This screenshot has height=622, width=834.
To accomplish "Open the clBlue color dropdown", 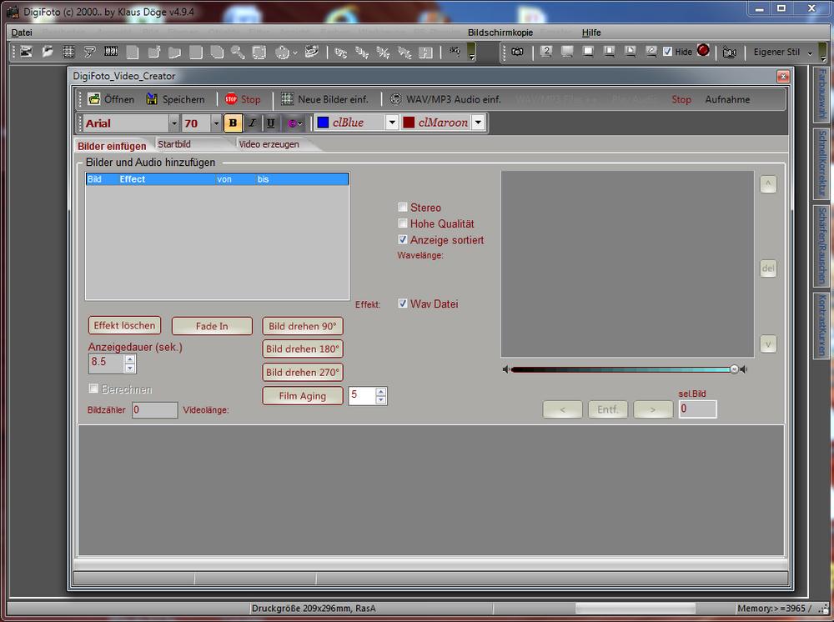I will pos(392,123).
